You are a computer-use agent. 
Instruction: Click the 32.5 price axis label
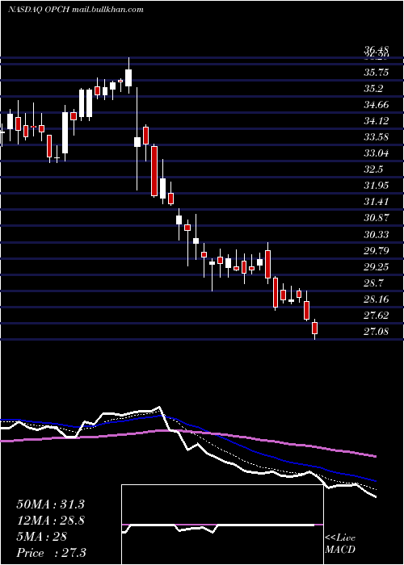373,169
